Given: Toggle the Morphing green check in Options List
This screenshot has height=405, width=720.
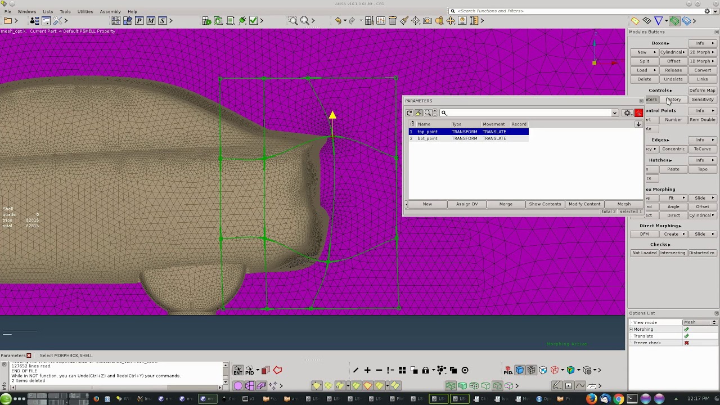Looking at the screenshot, I should tap(686, 330).
